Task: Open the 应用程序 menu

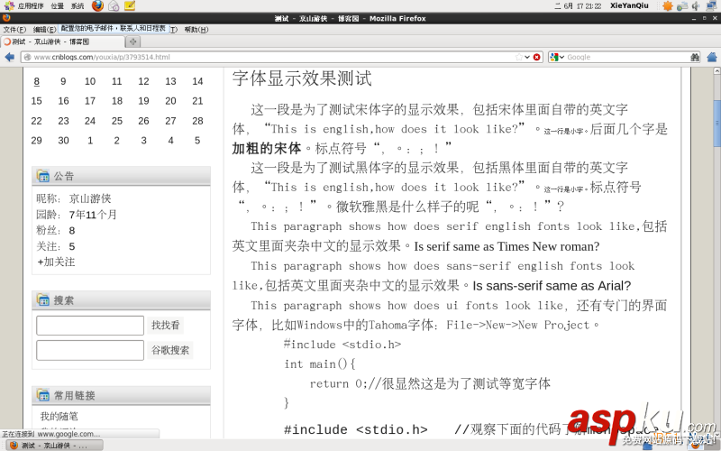Action: (31, 5)
